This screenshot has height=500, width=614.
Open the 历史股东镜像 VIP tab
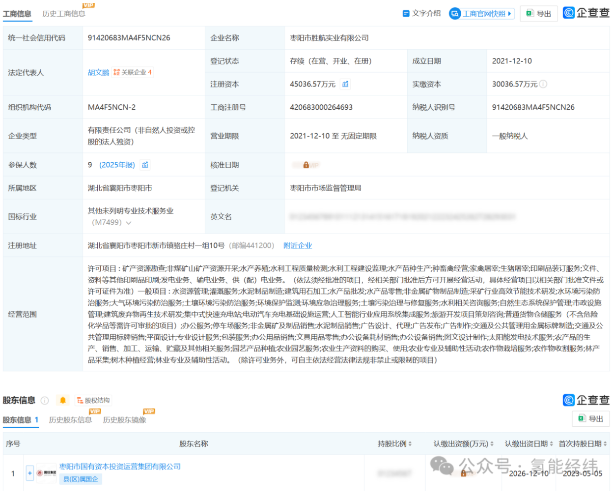[x=124, y=420]
